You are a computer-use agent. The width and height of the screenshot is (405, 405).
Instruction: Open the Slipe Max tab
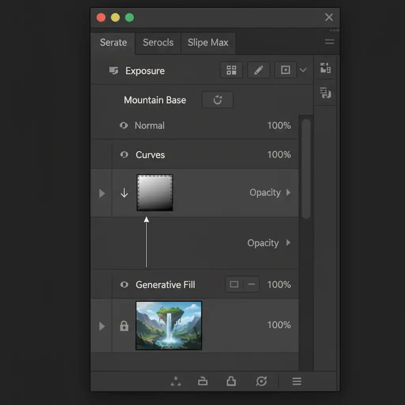tap(208, 43)
